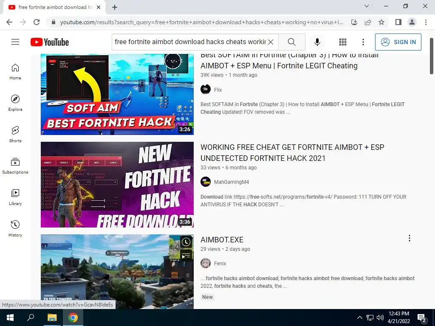Click the network icon in system tray
The width and height of the screenshot is (435, 326).
[370, 318]
